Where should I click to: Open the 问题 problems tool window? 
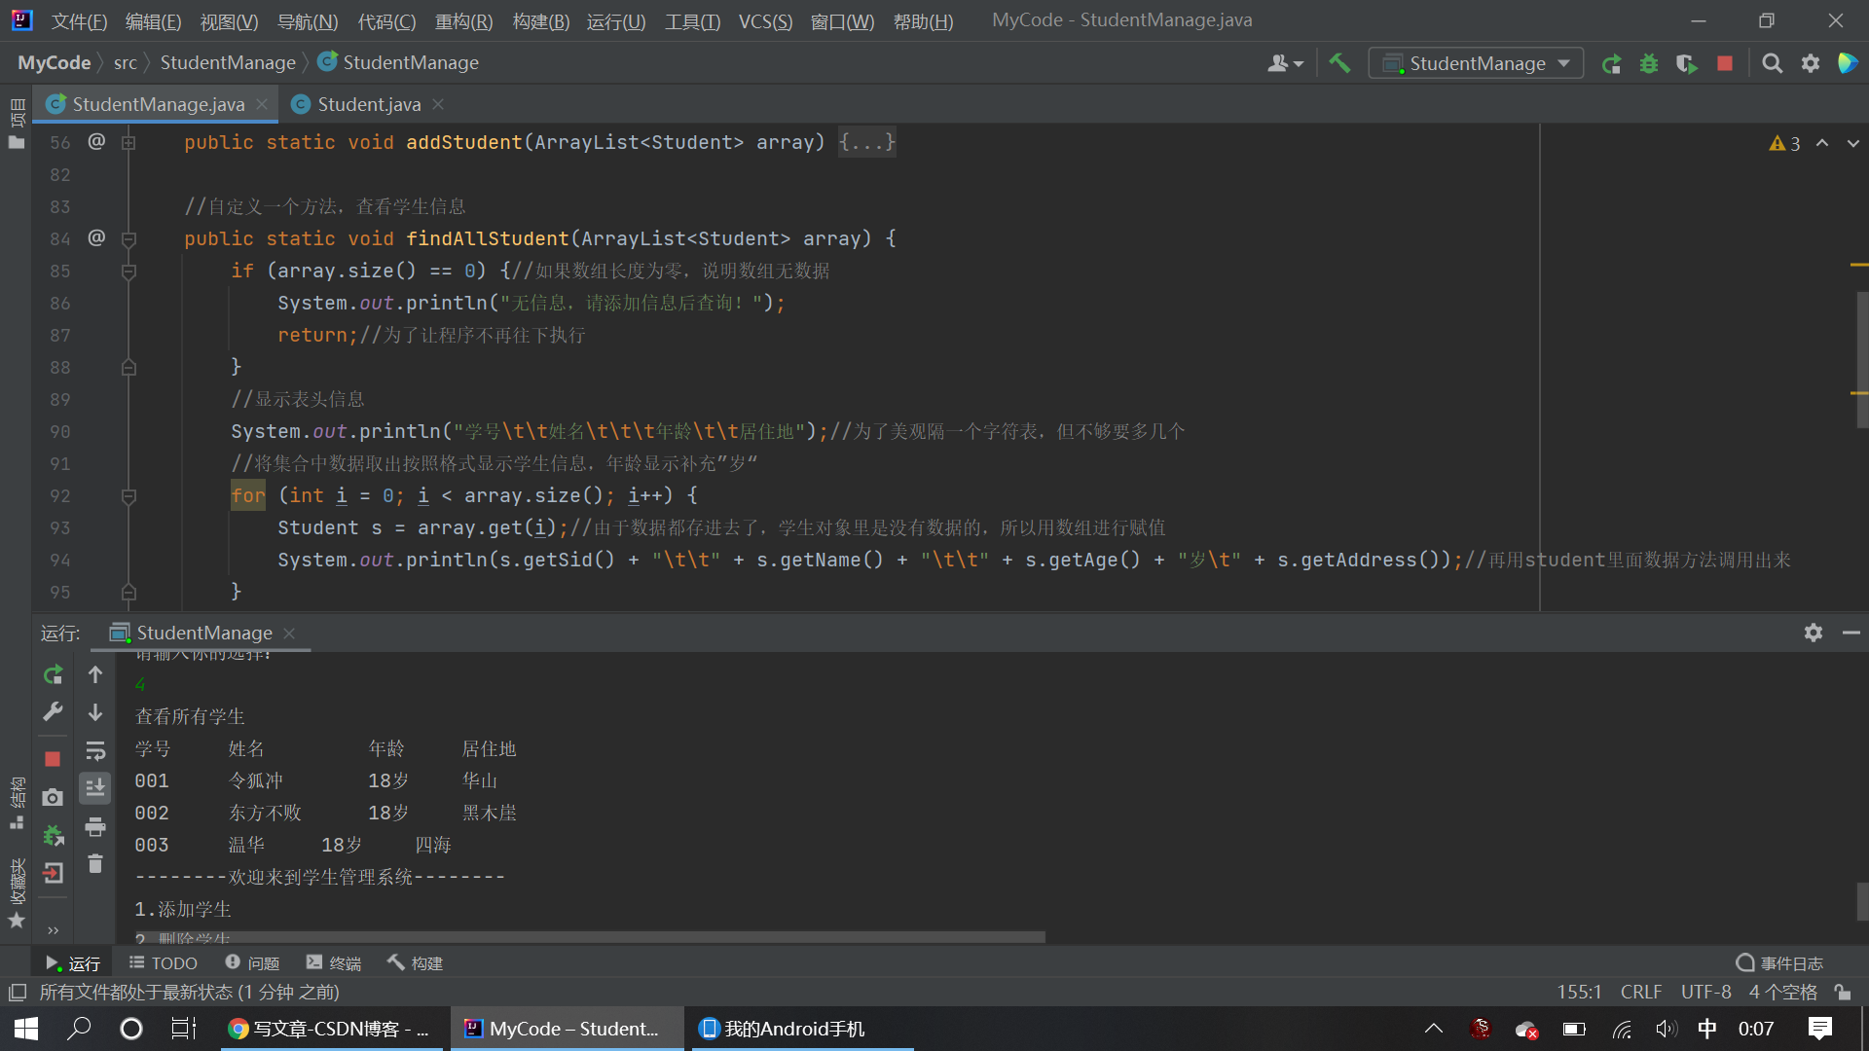252,962
